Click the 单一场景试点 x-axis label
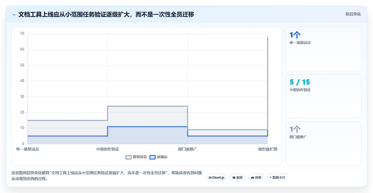373x193 pixels. 28,149
